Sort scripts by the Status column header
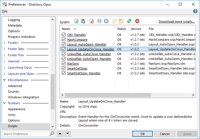Viewport: 200px width, 139px height. (122, 29)
